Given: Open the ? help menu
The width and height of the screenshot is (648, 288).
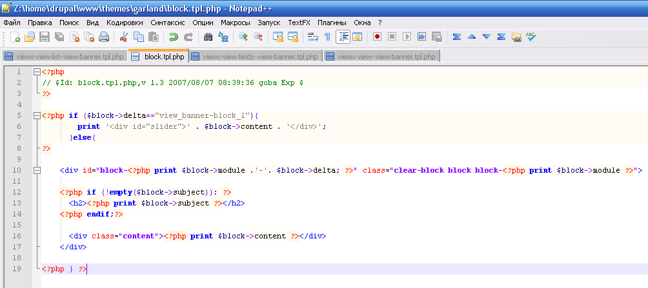Looking at the screenshot, I should (380, 23).
